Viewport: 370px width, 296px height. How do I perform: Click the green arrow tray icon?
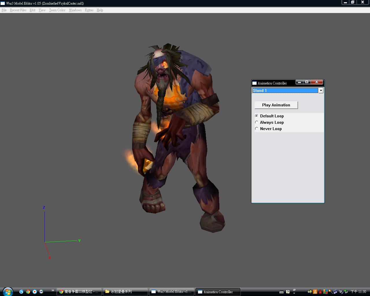[346, 292]
